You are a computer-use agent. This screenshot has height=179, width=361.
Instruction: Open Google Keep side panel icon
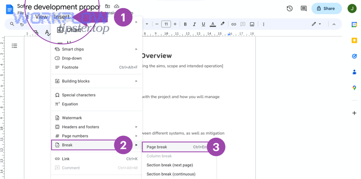[x=354, y=40]
